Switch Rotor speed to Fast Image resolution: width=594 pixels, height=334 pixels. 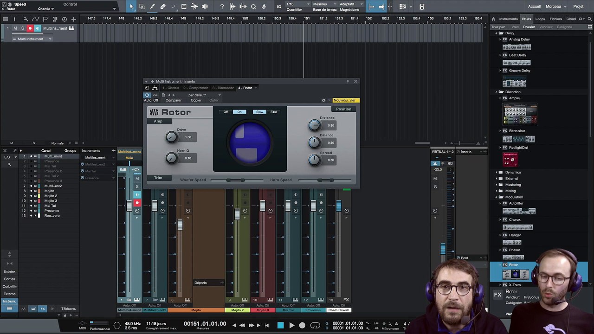click(273, 112)
